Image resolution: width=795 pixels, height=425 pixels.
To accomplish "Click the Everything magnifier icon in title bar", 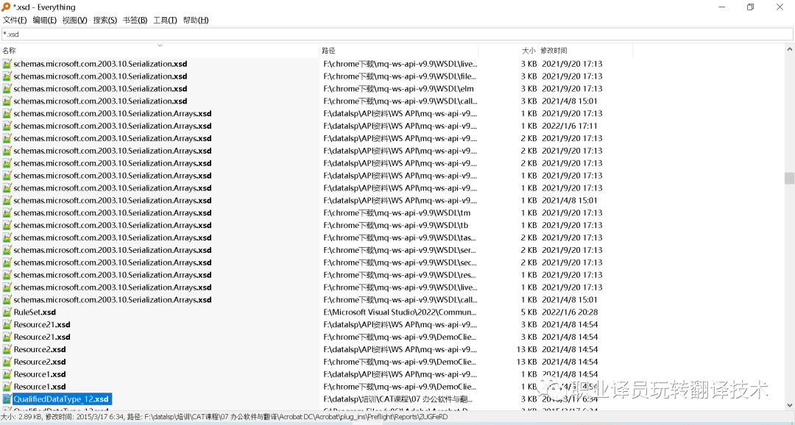I will (6, 7).
